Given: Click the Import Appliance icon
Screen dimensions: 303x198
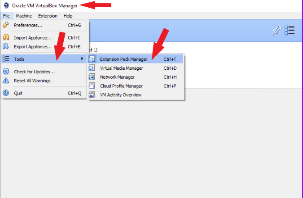Looking at the screenshot, I should pos(6,37).
